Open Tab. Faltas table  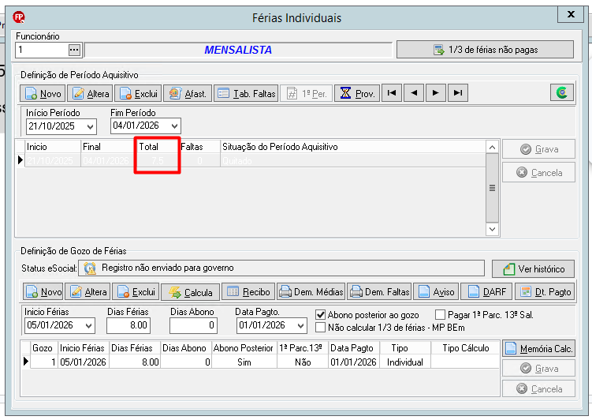[246, 93]
